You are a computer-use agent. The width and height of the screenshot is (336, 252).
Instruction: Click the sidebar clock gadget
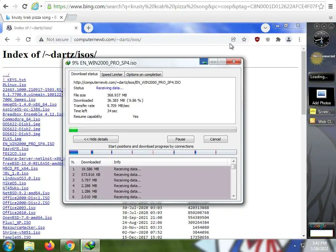(321, 39)
